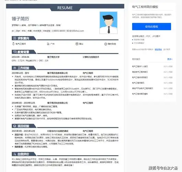Click the resume profile photo avatar
Viewport: 182px width, 172px height.
point(109,23)
